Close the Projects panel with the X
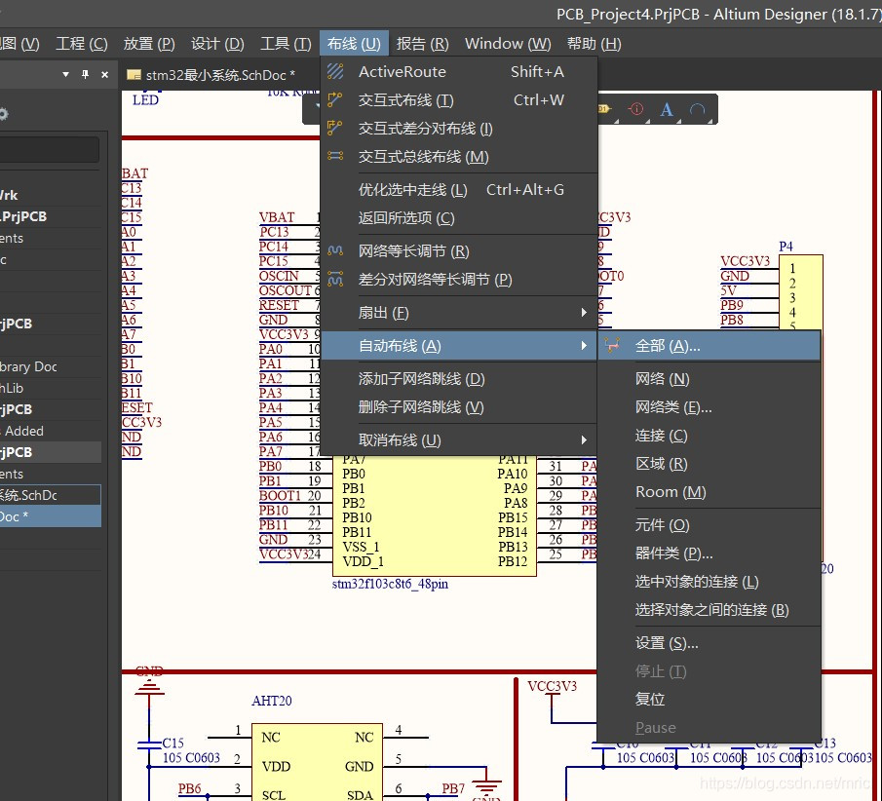 point(104,74)
